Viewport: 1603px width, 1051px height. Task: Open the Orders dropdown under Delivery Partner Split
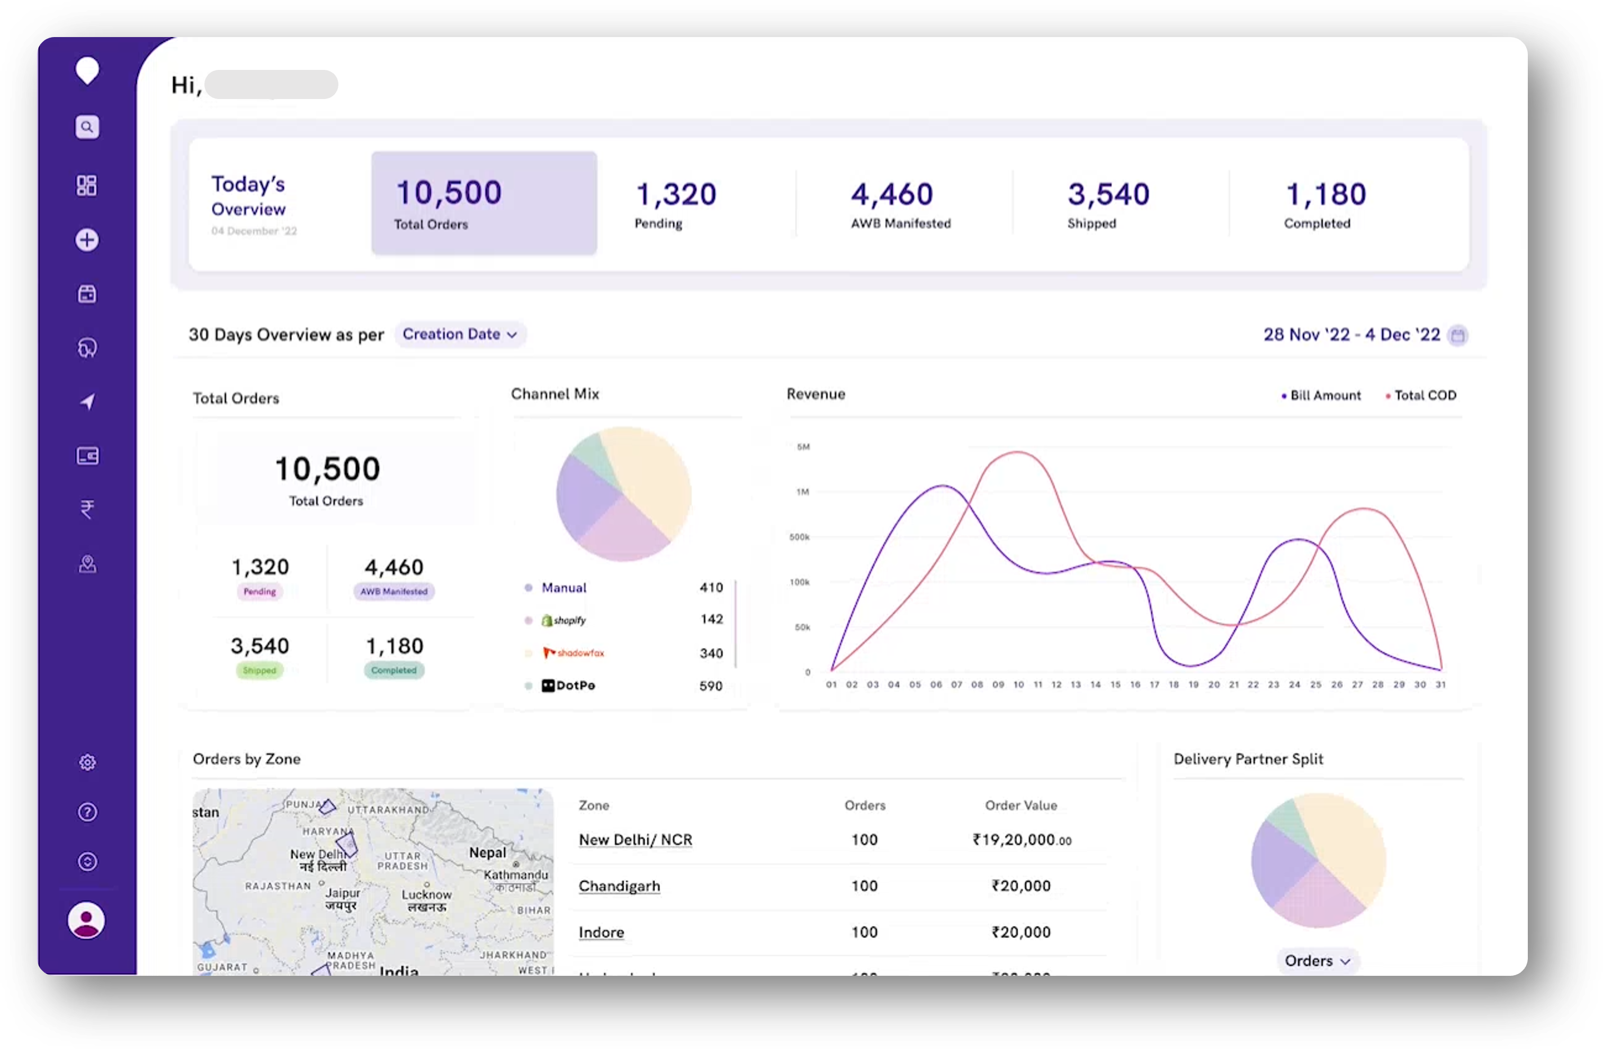(x=1318, y=961)
